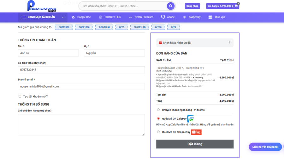Apply the OFF2 discount code
The width and height of the screenshot is (284, 160).
[x=174, y=27]
